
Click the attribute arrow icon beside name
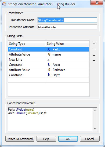click(49, 54)
